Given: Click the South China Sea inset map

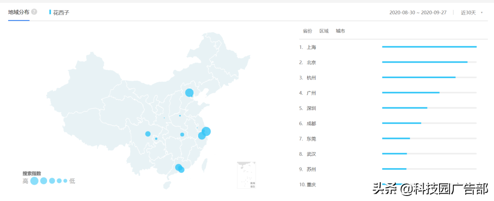Looking at the screenshot, I should click(247, 175).
